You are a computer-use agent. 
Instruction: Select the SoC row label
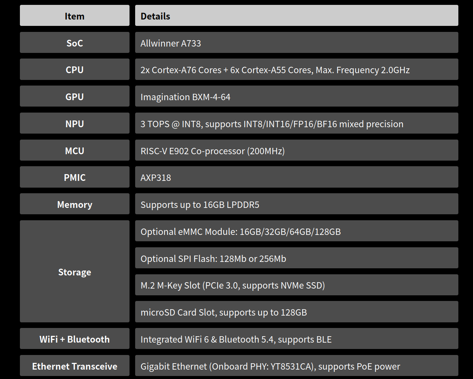(74, 43)
